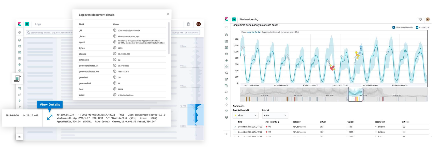Click the time range selector in the context chart
Image resolution: width=437 pixels, height=149 pixels.
pos(355,94)
